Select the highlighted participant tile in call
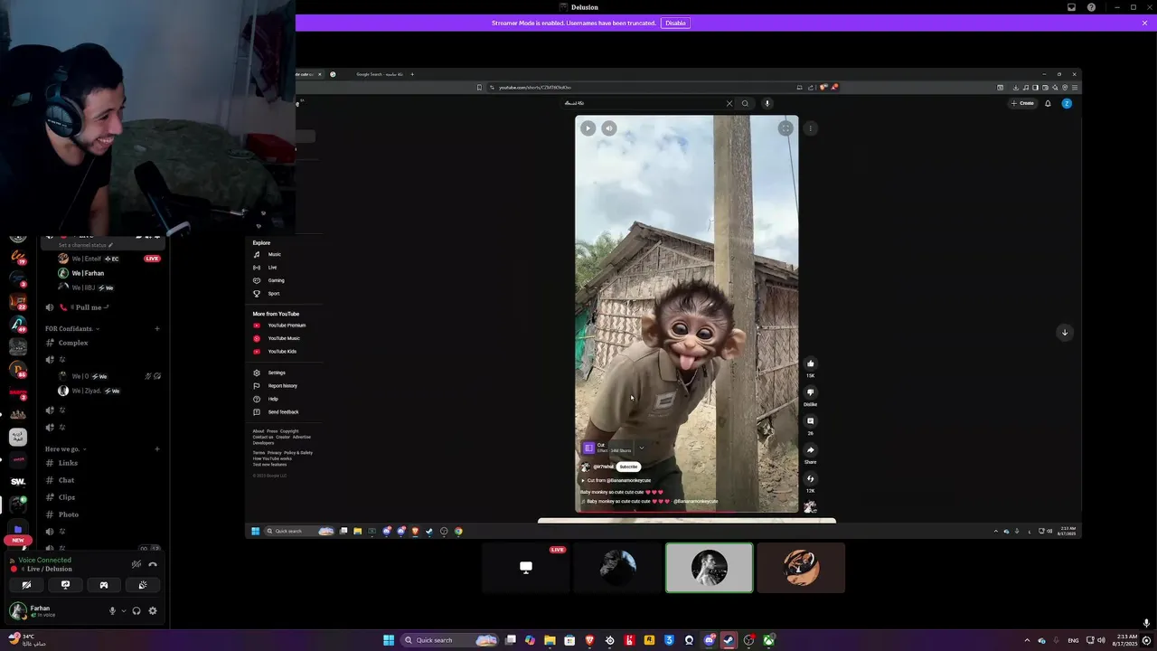Viewport: 1157px width, 651px height. click(x=710, y=568)
